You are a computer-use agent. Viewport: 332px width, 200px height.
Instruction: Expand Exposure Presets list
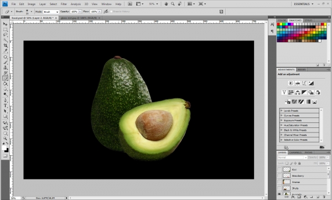point(282,120)
